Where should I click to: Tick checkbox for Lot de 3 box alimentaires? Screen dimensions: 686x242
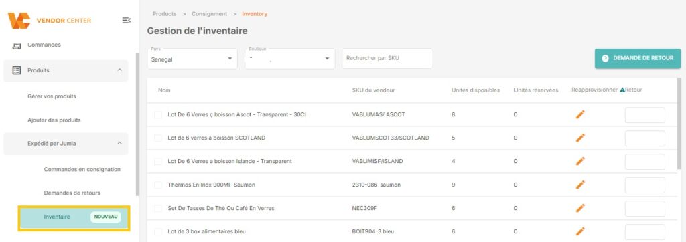tap(158, 231)
